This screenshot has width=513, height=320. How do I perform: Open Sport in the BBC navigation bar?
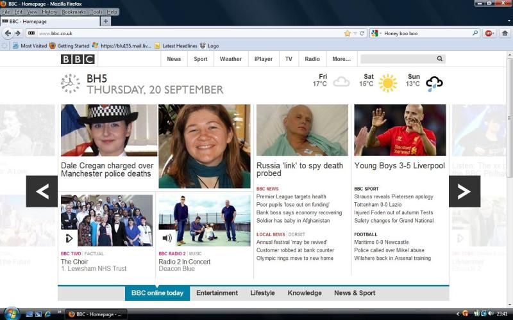201,59
